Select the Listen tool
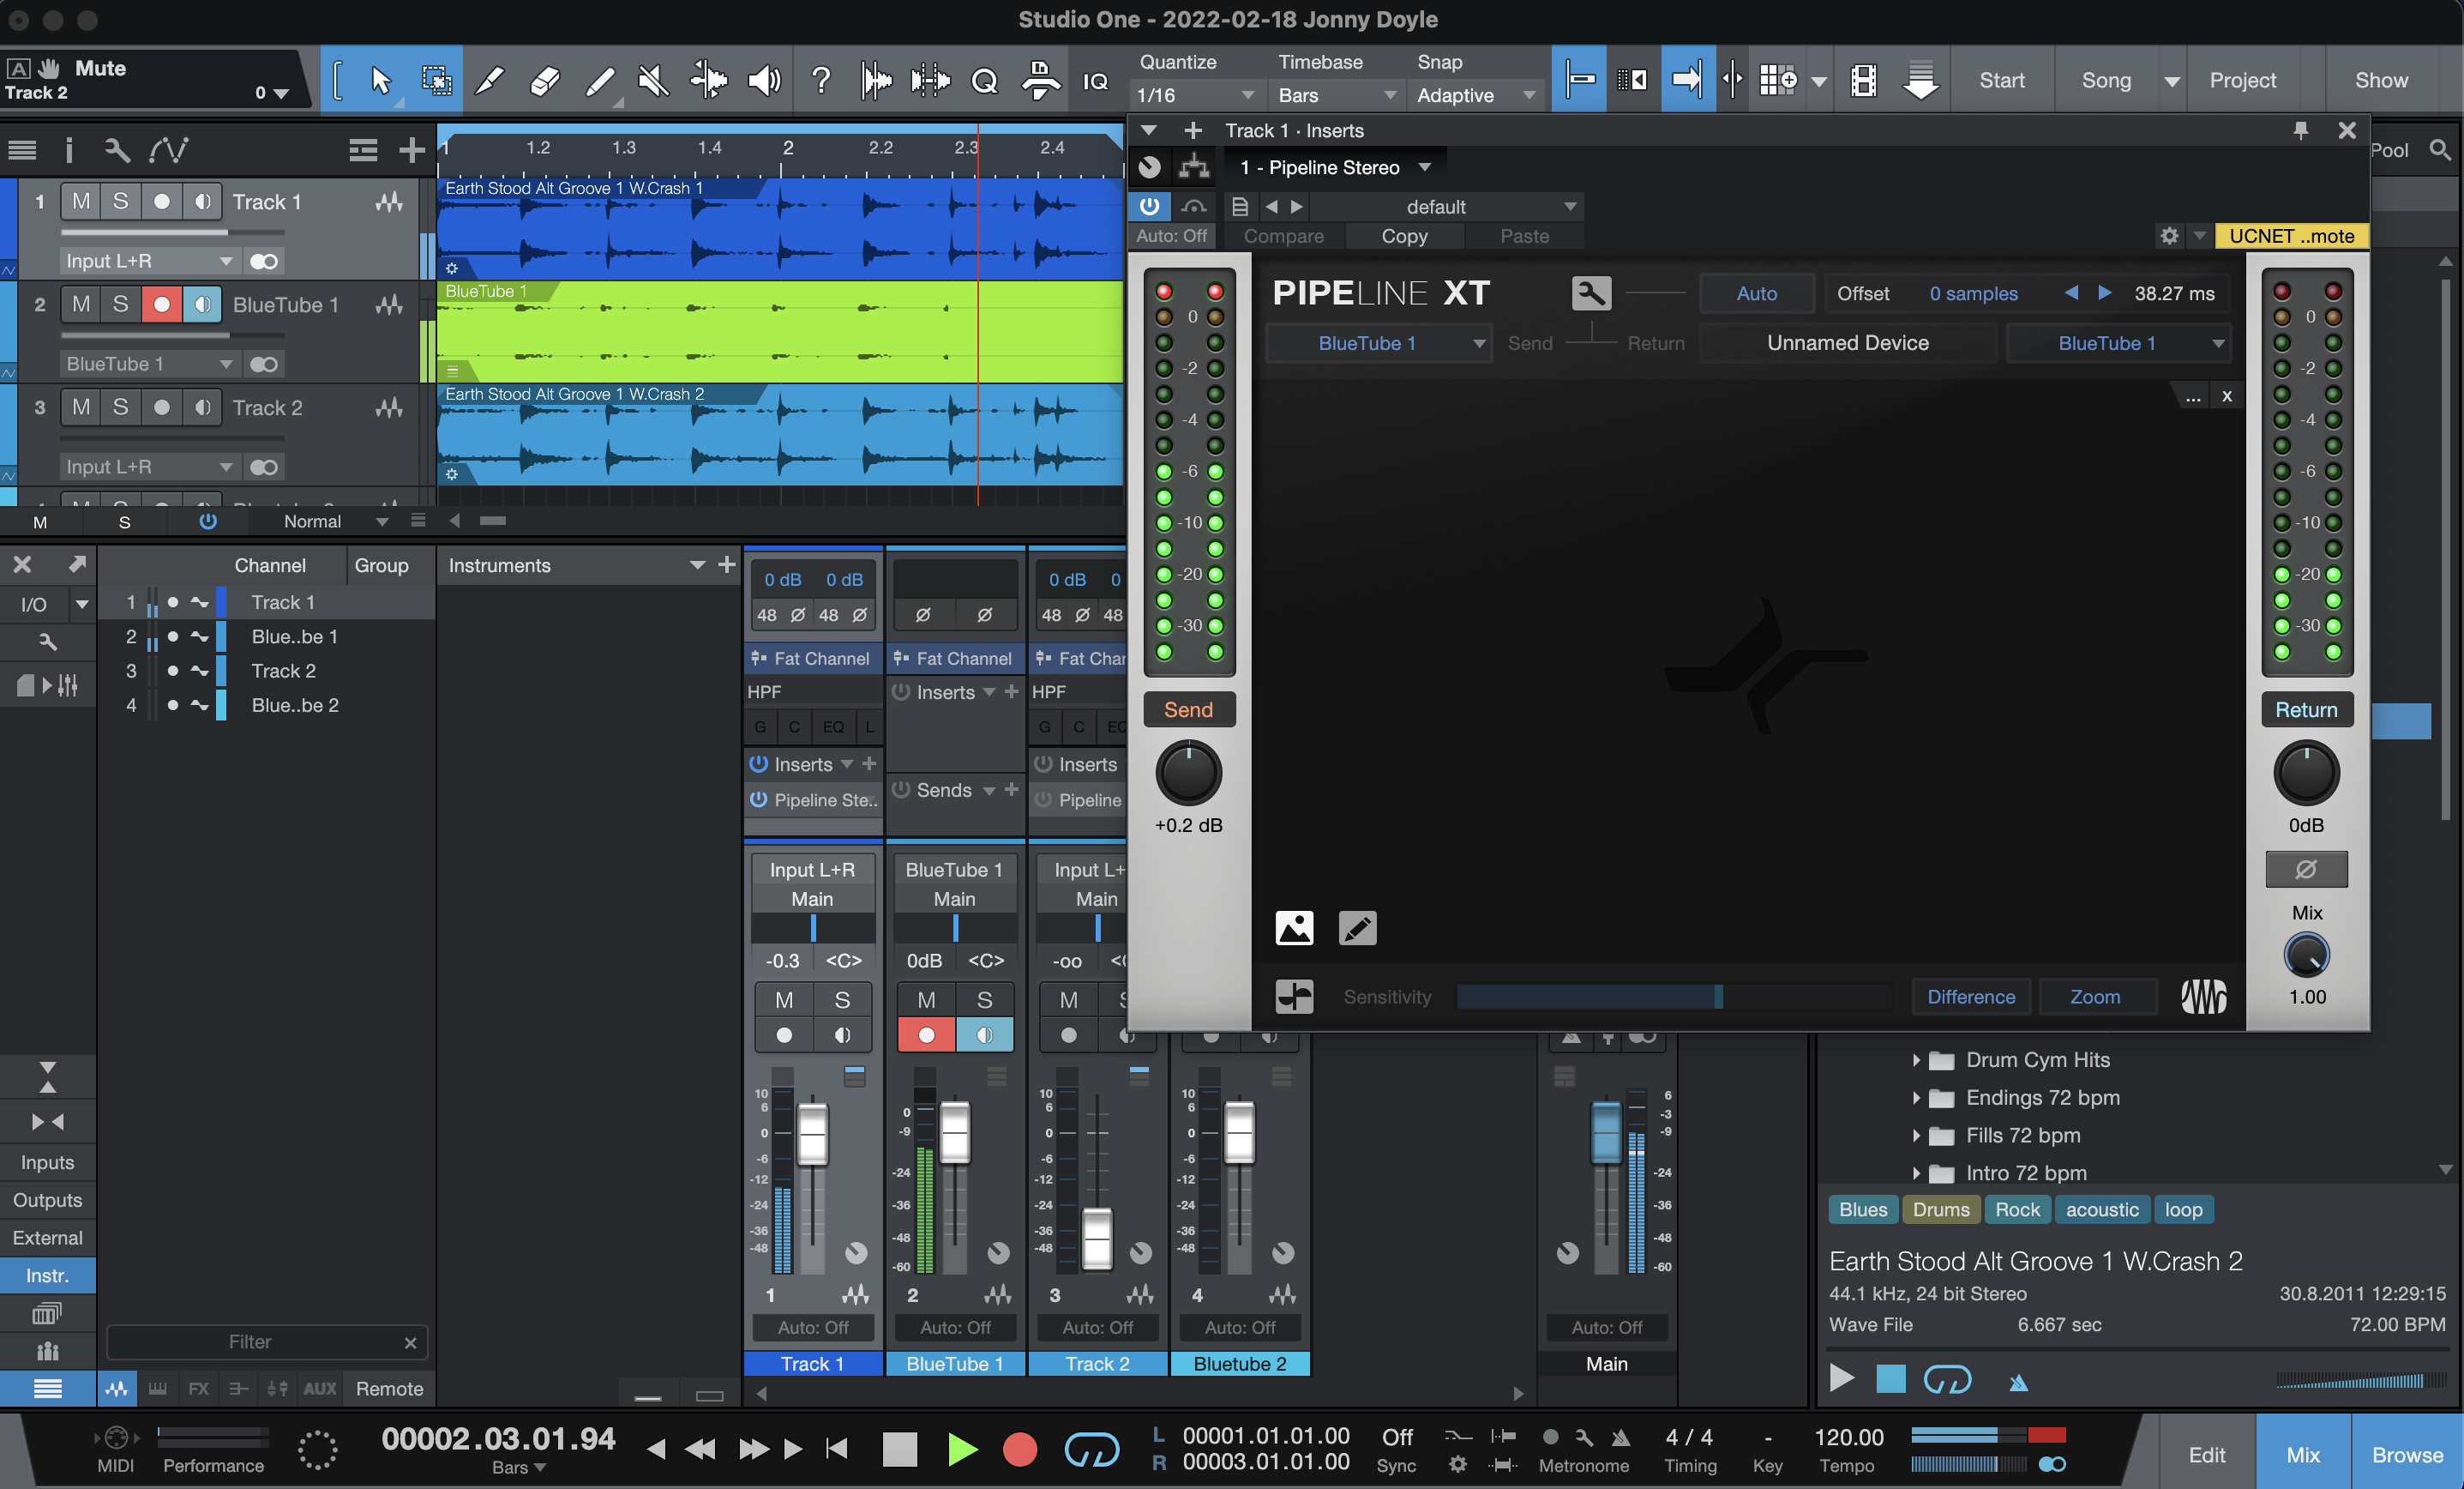Viewport: 2464px width, 1489px height. (764, 80)
